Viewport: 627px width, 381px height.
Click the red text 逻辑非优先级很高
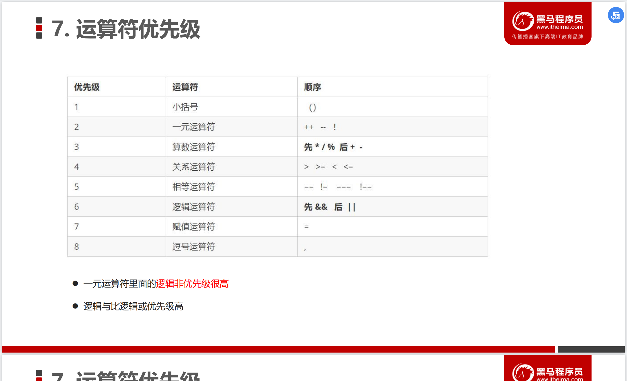[x=192, y=284]
